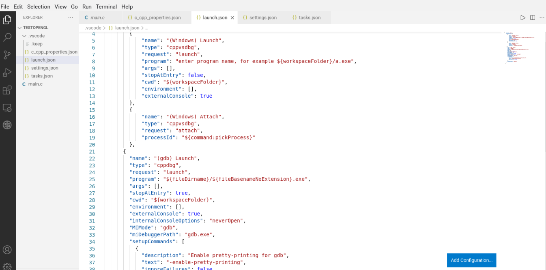Click the C file icon beside main.c in Explorer
546x270 pixels.
(x=24, y=84)
